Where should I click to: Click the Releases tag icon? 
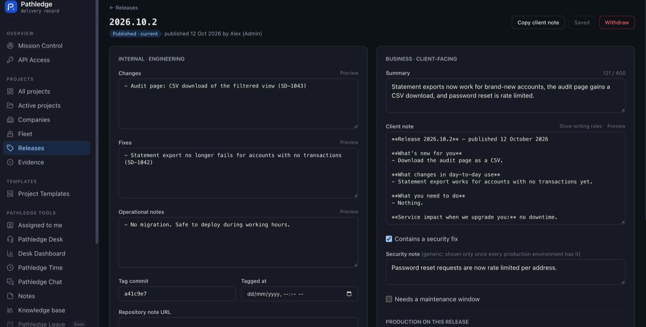(10, 148)
